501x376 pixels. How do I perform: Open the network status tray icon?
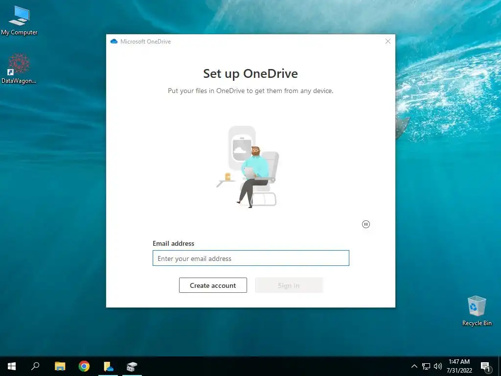click(x=426, y=366)
